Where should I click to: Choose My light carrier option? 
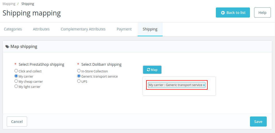click(16, 86)
